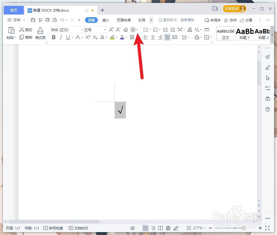Toggle the underline formatting button
The height and width of the screenshot is (235, 277).
coord(68,37)
